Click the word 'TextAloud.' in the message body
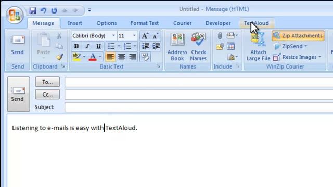 coord(121,128)
